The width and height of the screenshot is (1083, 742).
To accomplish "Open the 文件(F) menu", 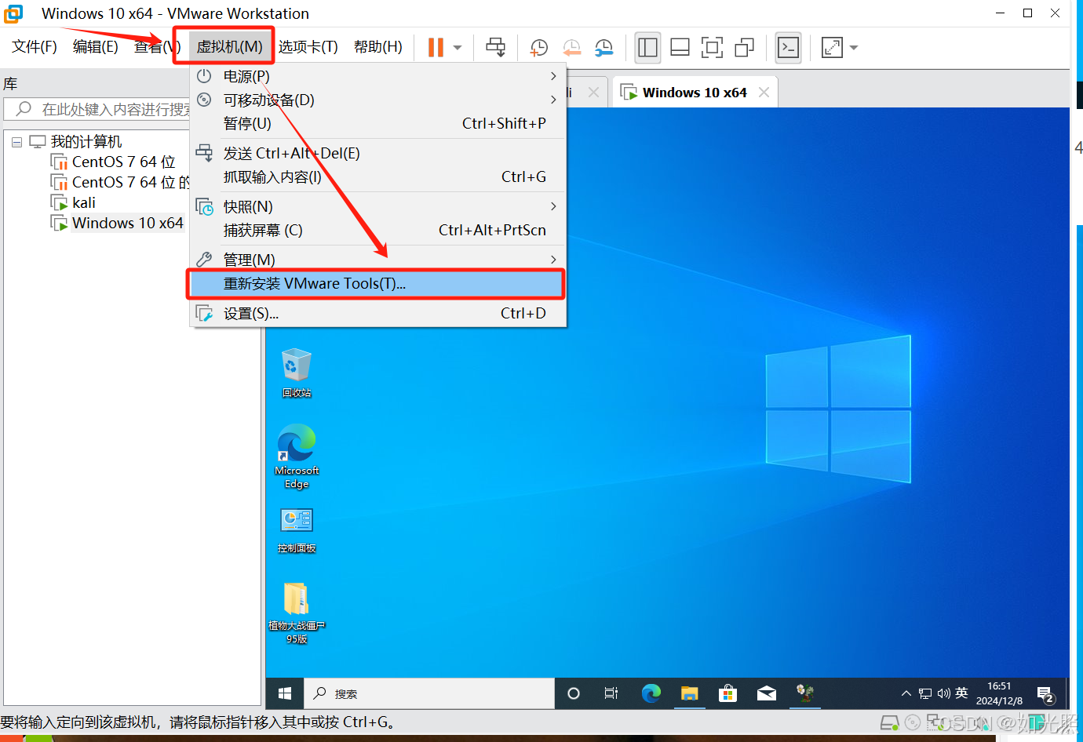I will coord(35,47).
